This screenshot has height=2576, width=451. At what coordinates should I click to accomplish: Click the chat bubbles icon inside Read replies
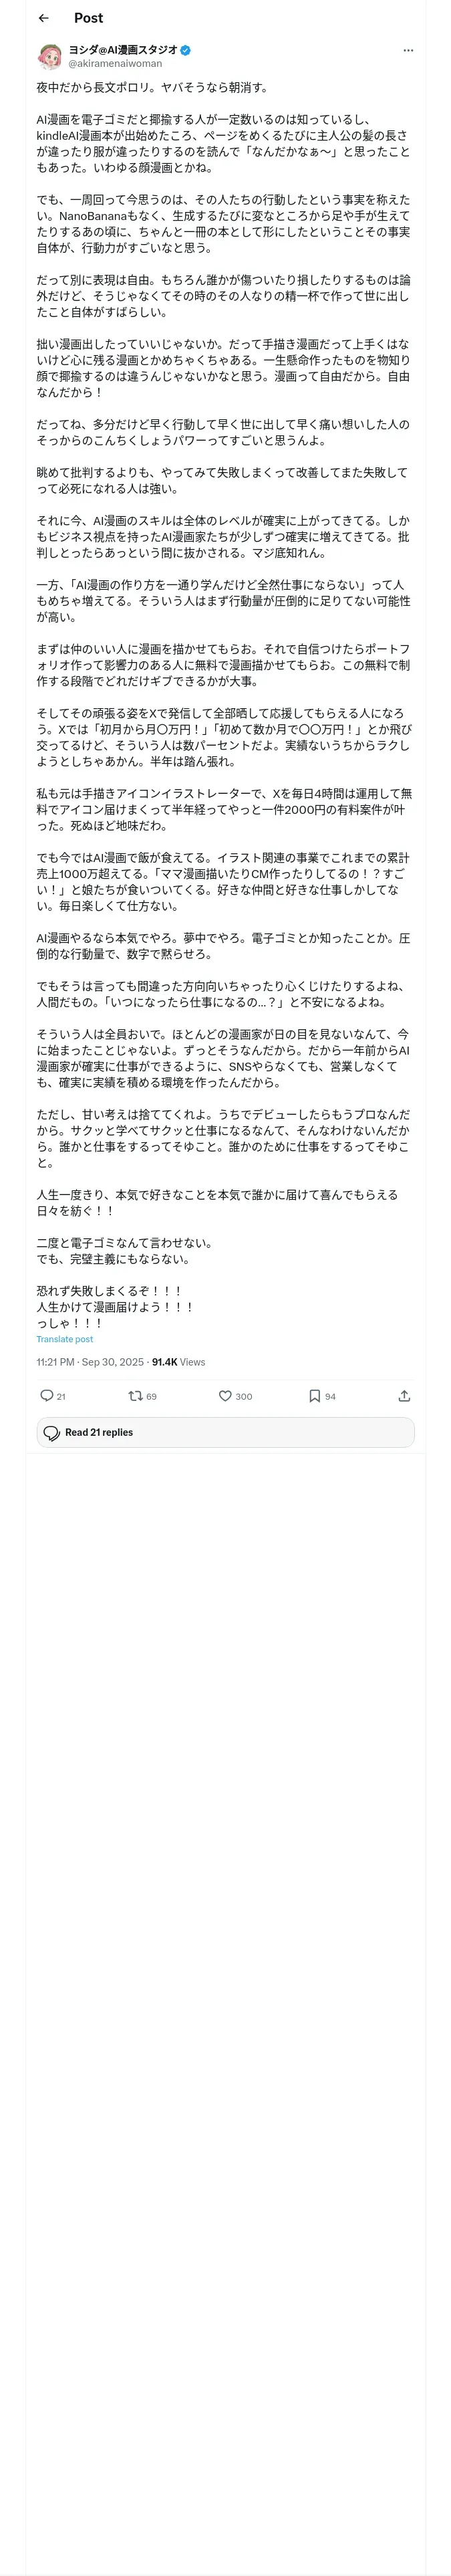[x=52, y=1432]
